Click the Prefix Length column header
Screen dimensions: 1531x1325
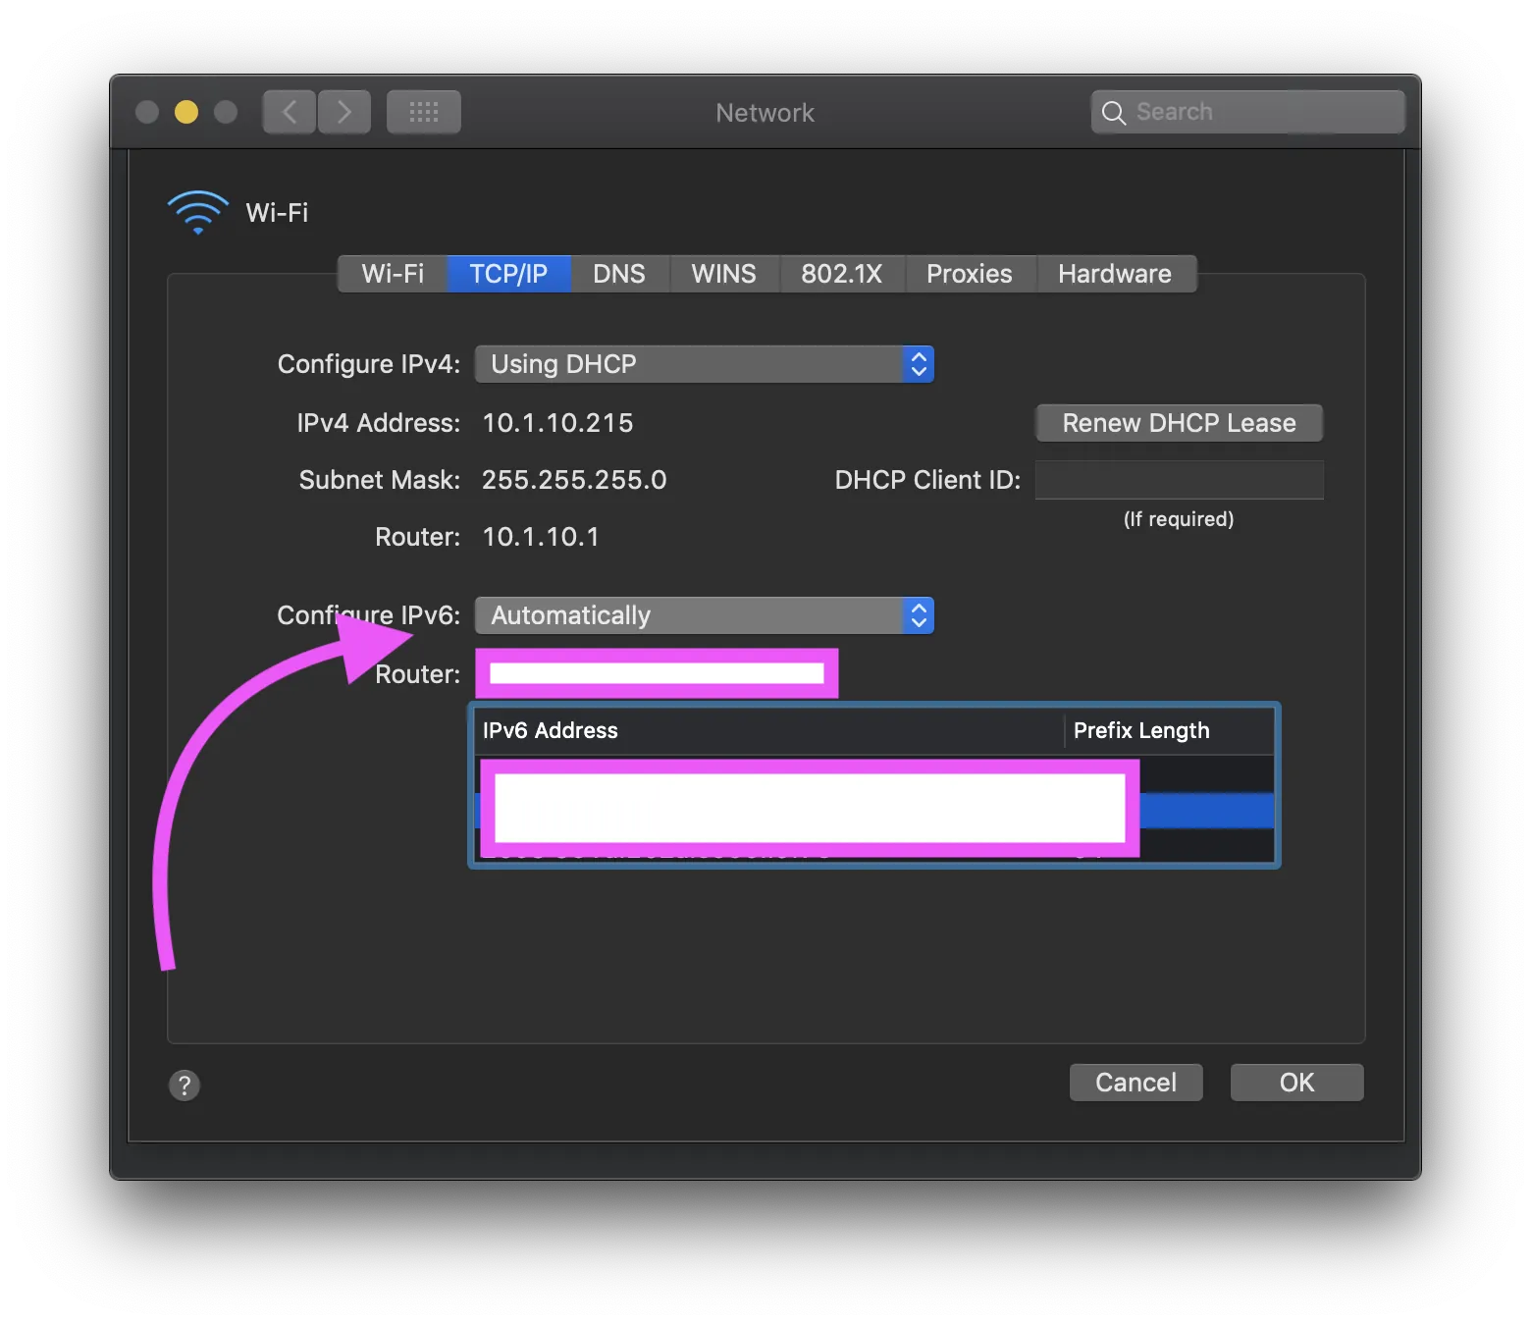point(1170,731)
